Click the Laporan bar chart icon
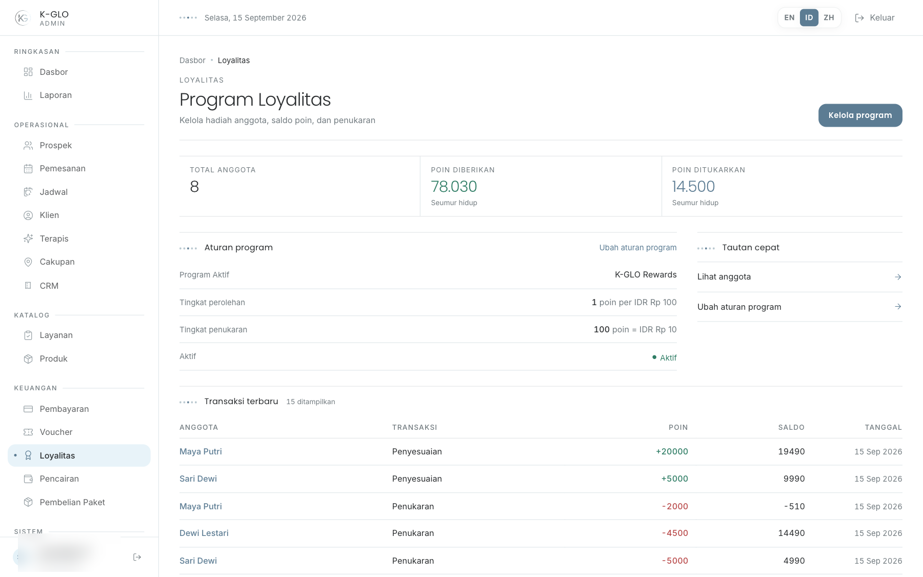The height and width of the screenshot is (577, 923). coord(28,95)
